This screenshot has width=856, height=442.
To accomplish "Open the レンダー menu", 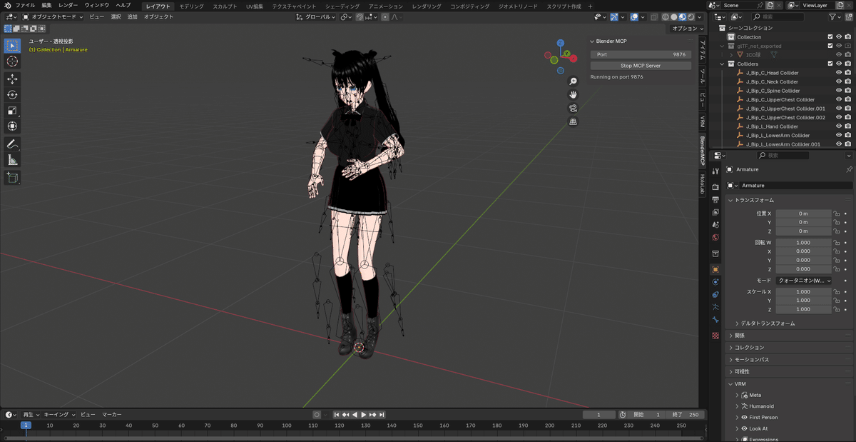I will tap(68, 5).
